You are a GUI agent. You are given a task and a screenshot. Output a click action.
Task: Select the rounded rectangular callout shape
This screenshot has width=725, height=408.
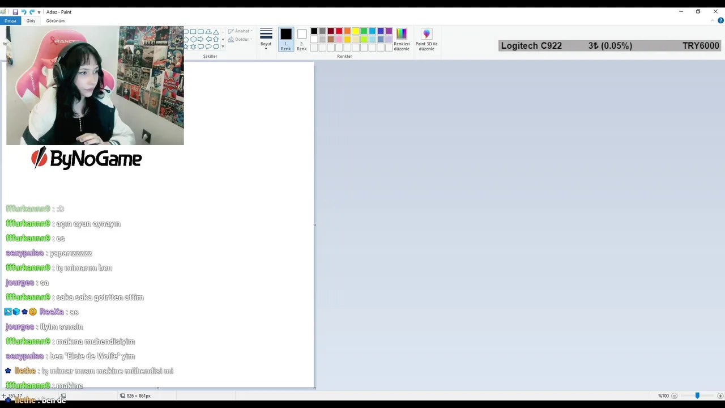(x=201, y=46)
